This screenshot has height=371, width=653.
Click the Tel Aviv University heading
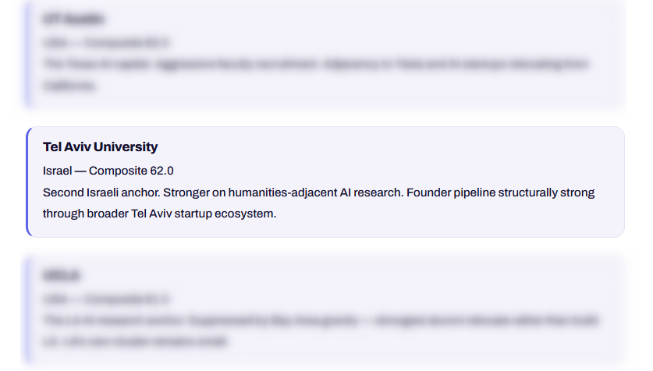(x=100, y=147)
